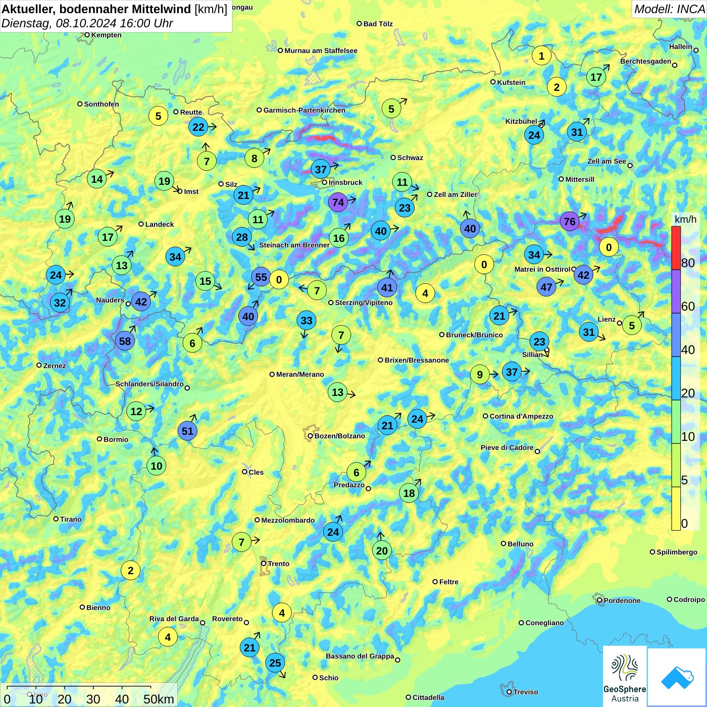Screen dimensions: 707x707
Task: Click the dark-blue 40–60 legend band
Action: pyautogui.click(x=676, y=335)
